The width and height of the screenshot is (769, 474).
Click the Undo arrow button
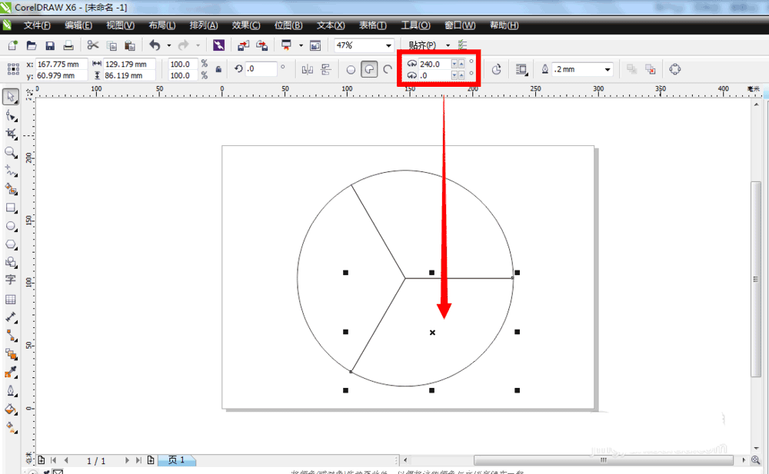tap(155, 45)
